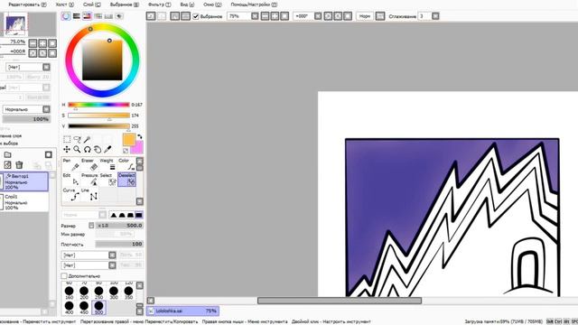This screenshot has height=325, width=578.
Task: Uncheck the Выбранное checkbox in toolbar
Action: pyautogui.click(x=196, y=16)
